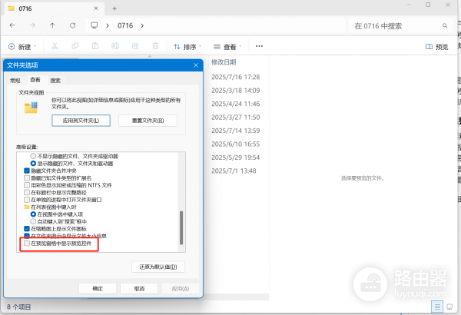Select 在视图中选中键入项 radio
Viewport: 461px width, 315px height.
click(x=33, y=214)
